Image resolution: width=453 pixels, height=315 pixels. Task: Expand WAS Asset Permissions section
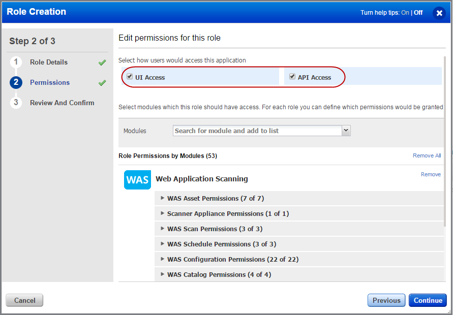coord(163,198)
